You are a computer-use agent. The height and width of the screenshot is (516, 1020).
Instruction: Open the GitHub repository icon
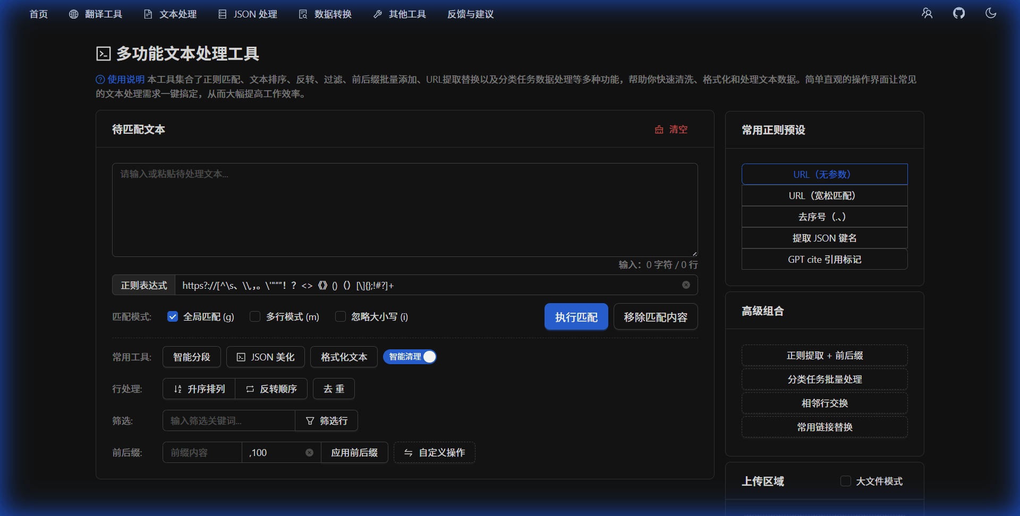[x=959, y=13]
